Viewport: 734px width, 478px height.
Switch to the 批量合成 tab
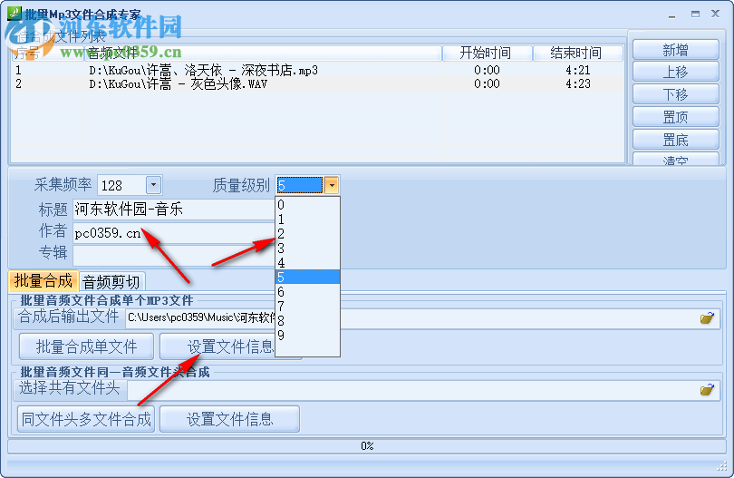(43, 280)
